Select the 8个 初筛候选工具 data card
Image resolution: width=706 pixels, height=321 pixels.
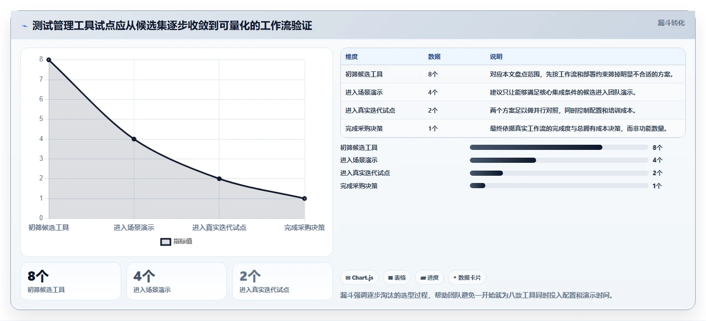tap(70, 281)
